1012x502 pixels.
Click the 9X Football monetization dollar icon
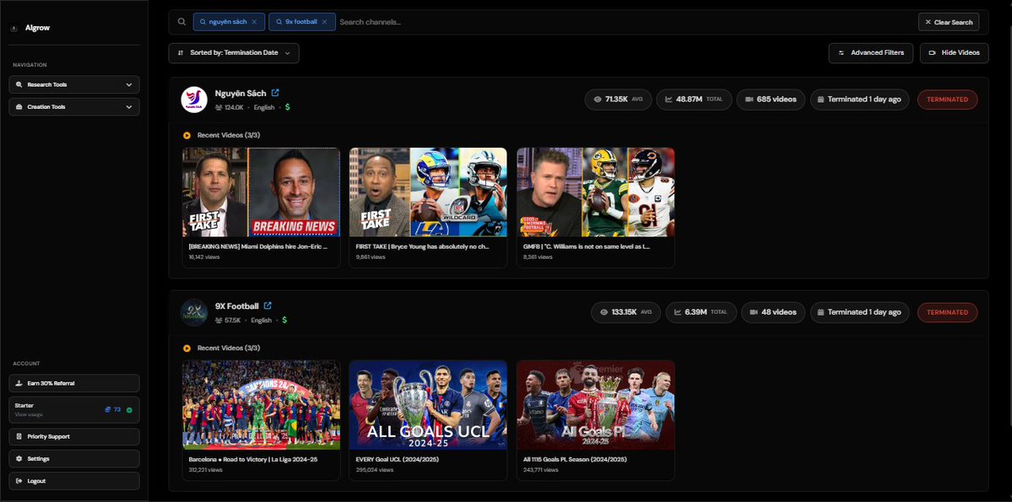coord(284,320)
